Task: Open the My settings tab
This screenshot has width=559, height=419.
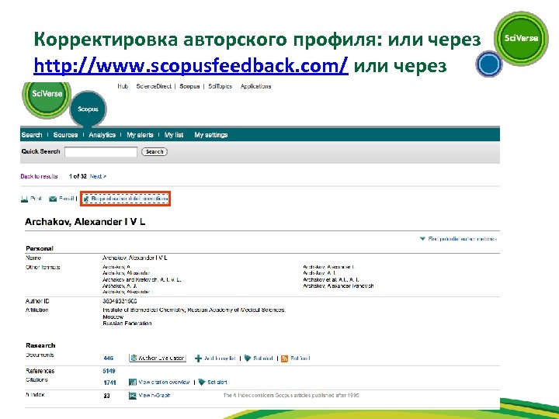Action: [211, 135]
